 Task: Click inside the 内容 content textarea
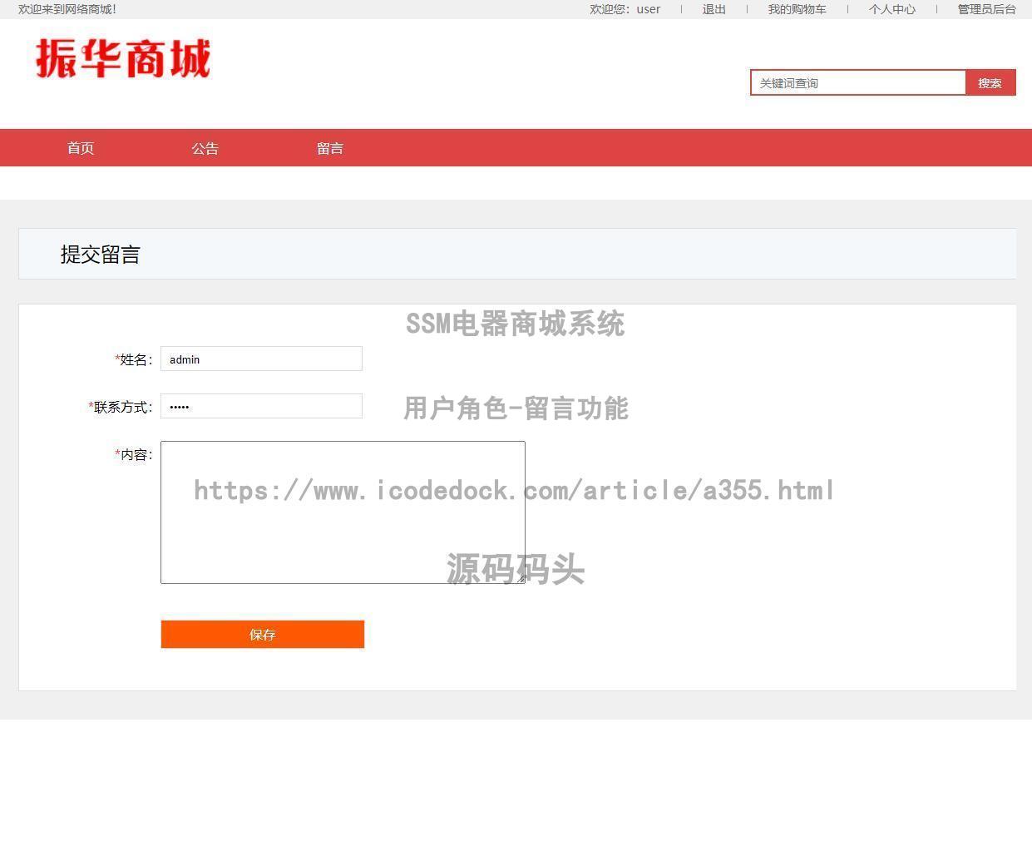(x=342, y=512)
